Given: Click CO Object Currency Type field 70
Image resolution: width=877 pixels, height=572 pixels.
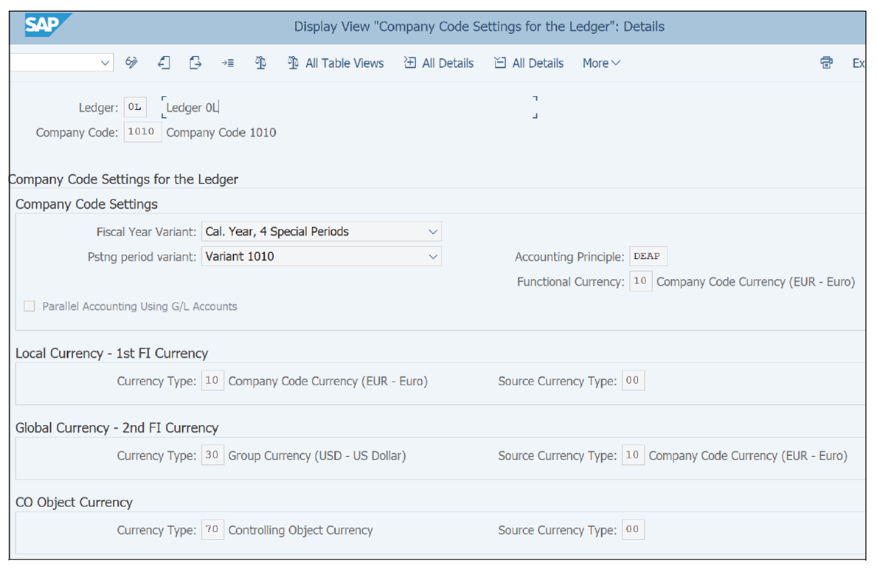Looking at the screenshot, I should [212, 529].
